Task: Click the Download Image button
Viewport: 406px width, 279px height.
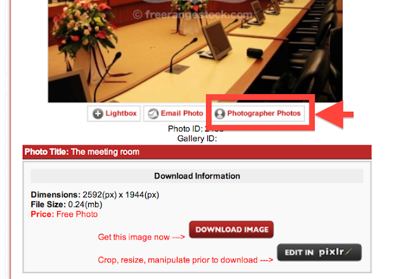Action: click(232, 229)
